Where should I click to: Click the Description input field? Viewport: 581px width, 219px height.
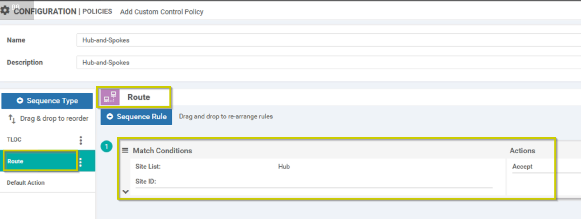(328, 63)
